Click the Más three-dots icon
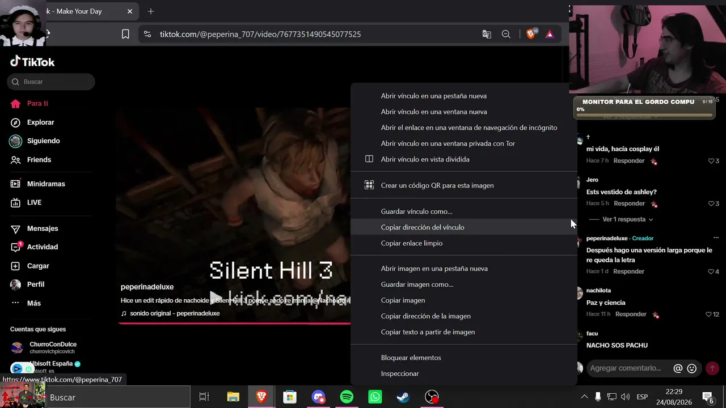Viewport: 726px width, 408px height. 16,303
